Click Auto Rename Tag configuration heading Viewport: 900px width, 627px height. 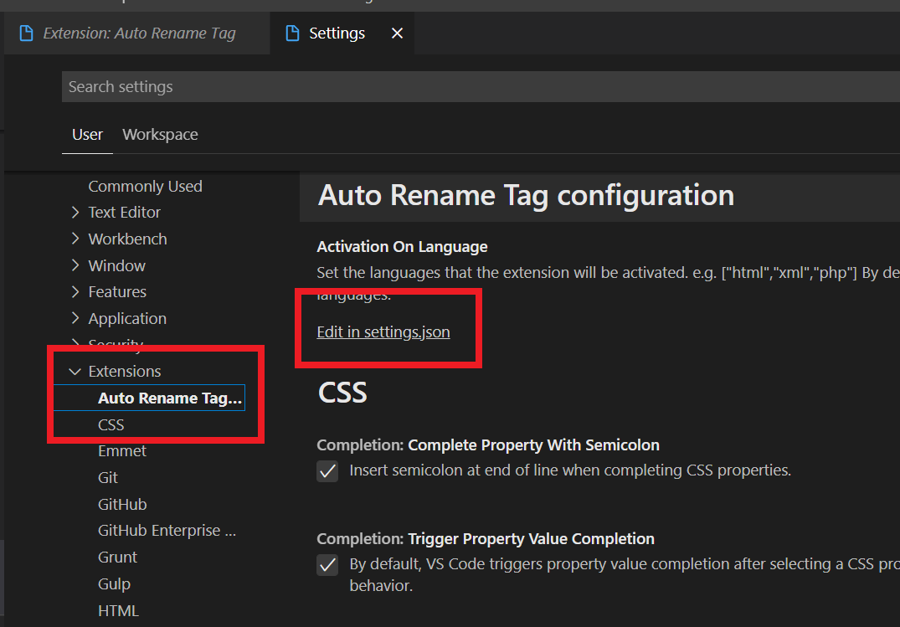tap(526, 195)
